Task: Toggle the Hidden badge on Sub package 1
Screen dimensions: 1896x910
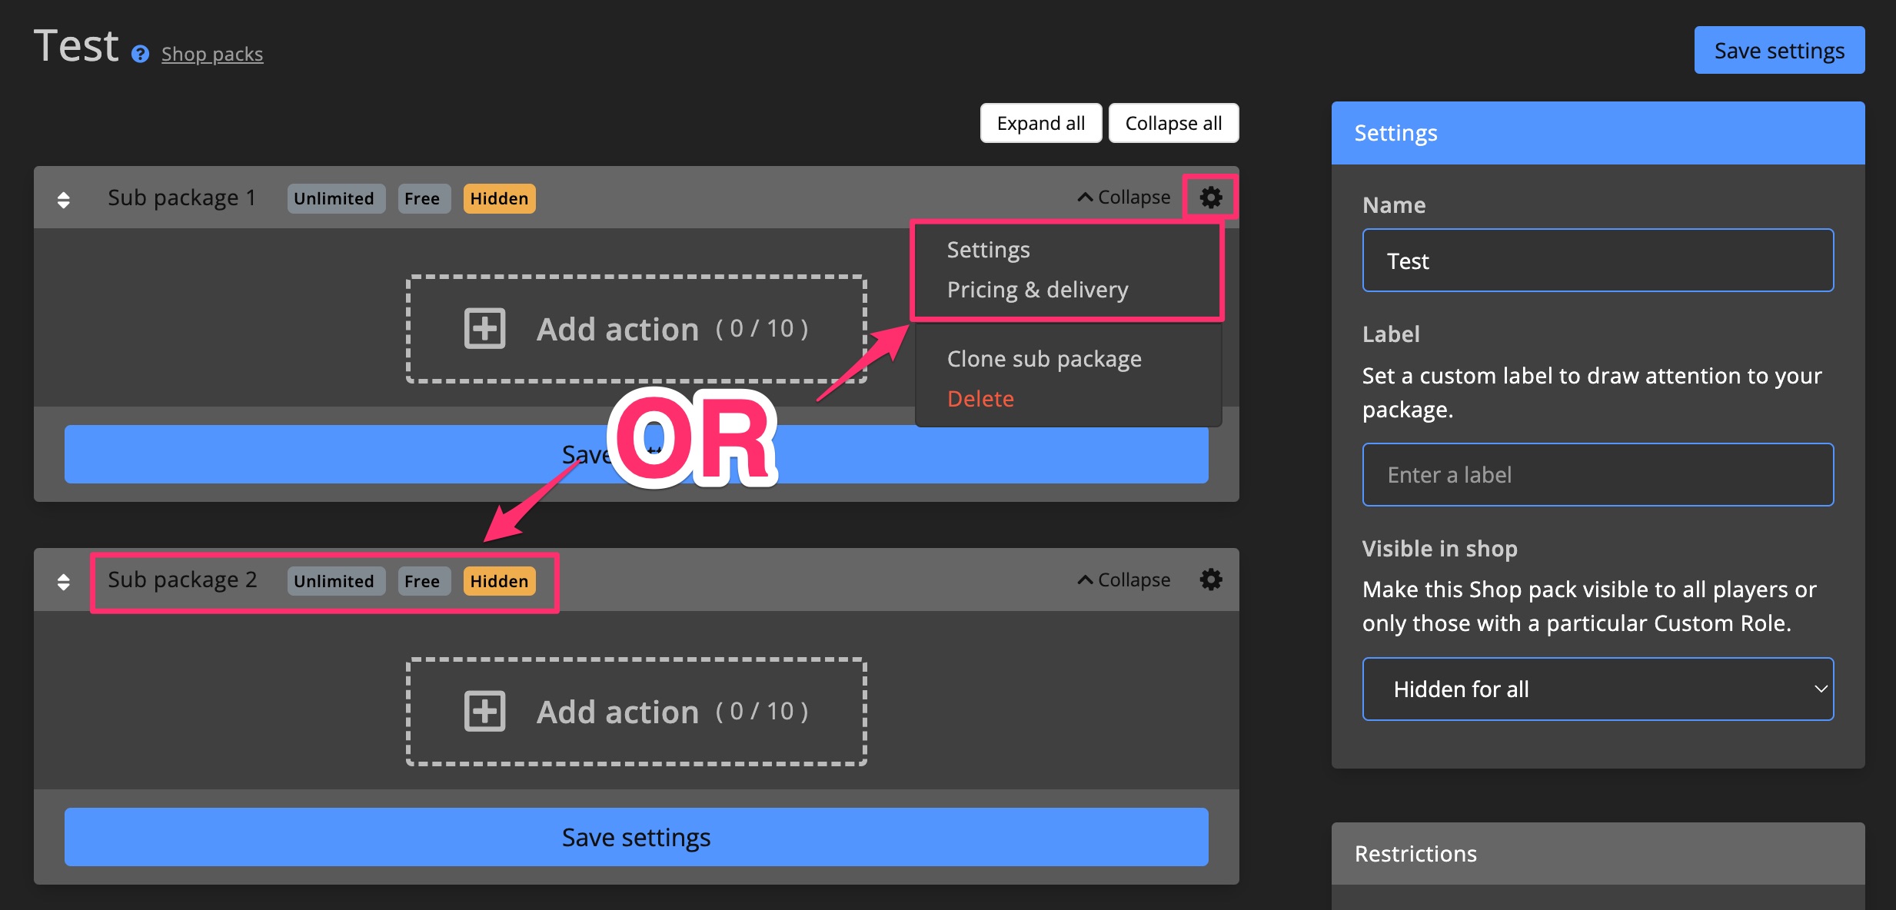Action: (x=499, y=198)
